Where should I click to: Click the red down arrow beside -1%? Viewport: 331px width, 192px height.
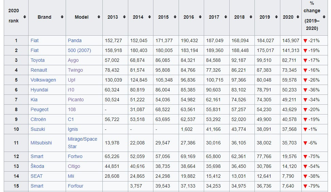click(305, 129)
